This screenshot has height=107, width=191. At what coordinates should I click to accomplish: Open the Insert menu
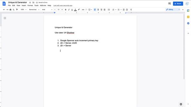24,5
